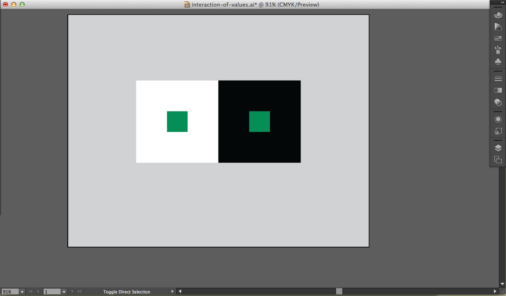Image resolution: width=506 pixels, height=296 pixels.
Task: Open the Stroke panel
Action: click(x=498, y=78)
